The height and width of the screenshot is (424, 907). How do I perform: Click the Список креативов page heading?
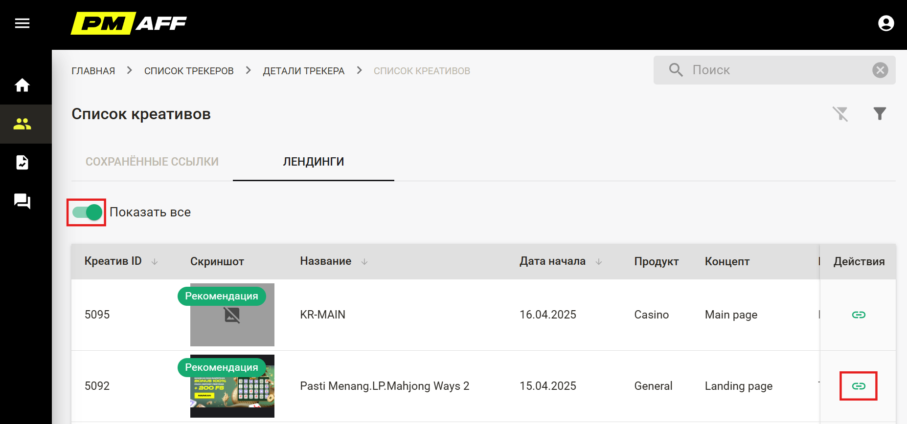pyautogui.click(x=141, y=114)
